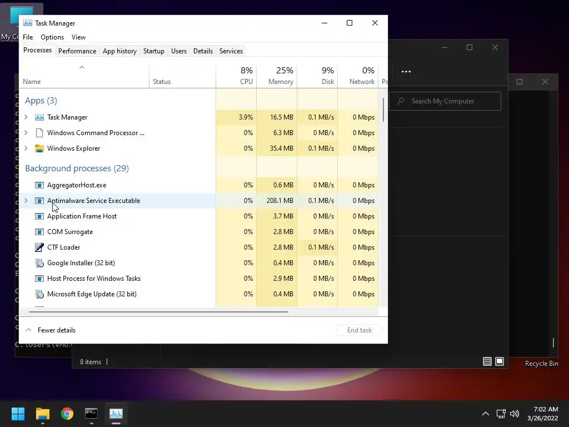Switch to the Users tab
Image resolution: width=569 pixels, height=427 pixels.
[x=179, y=51]
